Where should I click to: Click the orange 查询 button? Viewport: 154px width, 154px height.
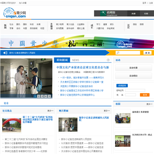coord(145,95)
